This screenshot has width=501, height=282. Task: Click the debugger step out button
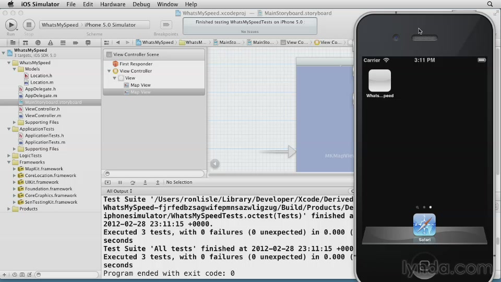[158, 182]
